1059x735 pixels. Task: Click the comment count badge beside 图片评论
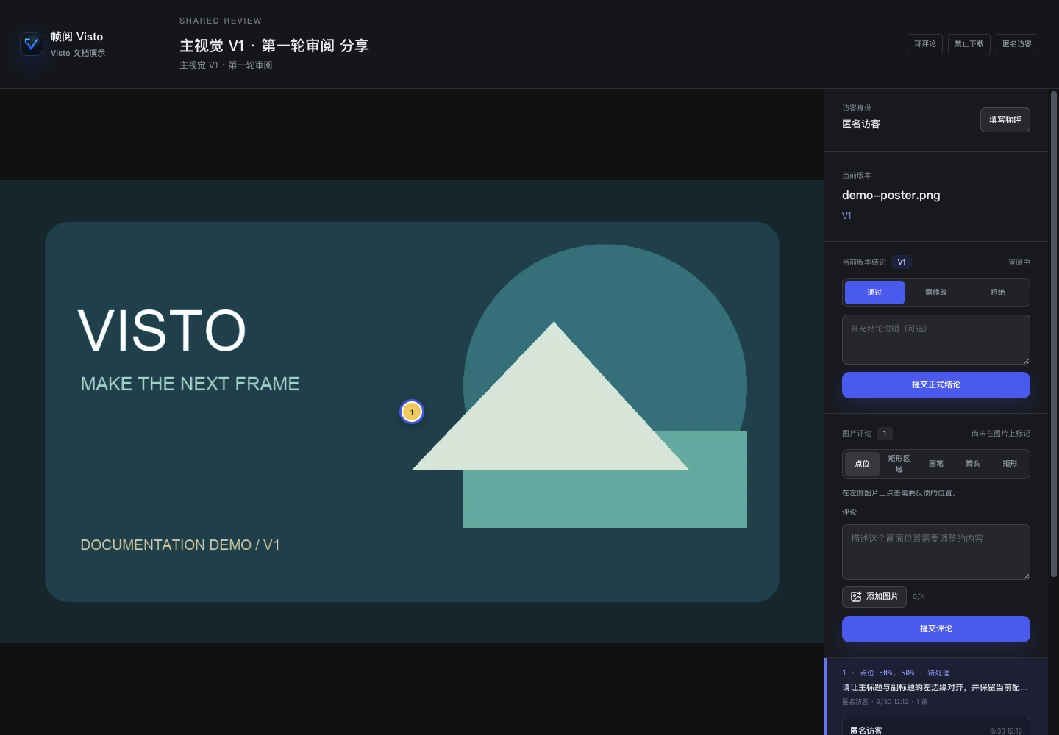pos(885,434)
